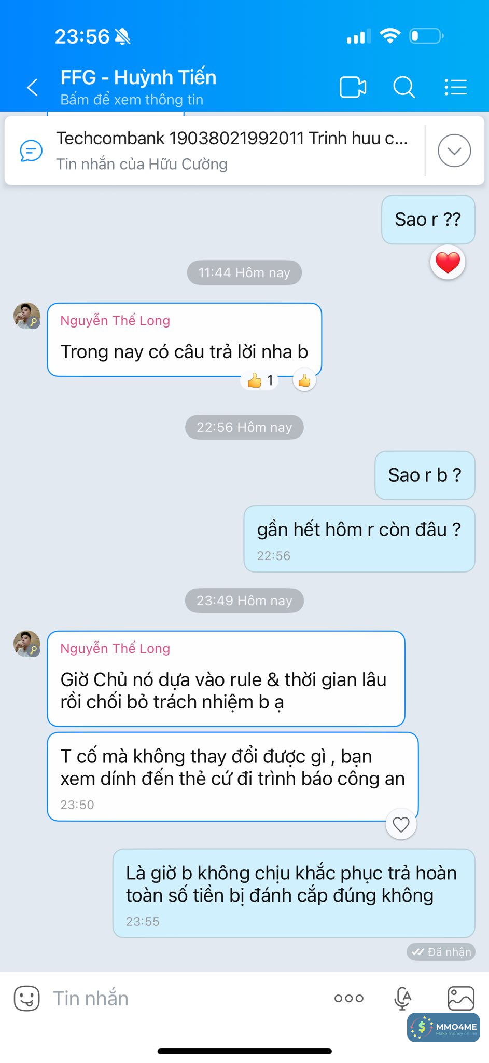View thumbs-up reaction count on message
Viewport: 489px width, 1063px height.
pyautogui.click(x=260, y=380)
